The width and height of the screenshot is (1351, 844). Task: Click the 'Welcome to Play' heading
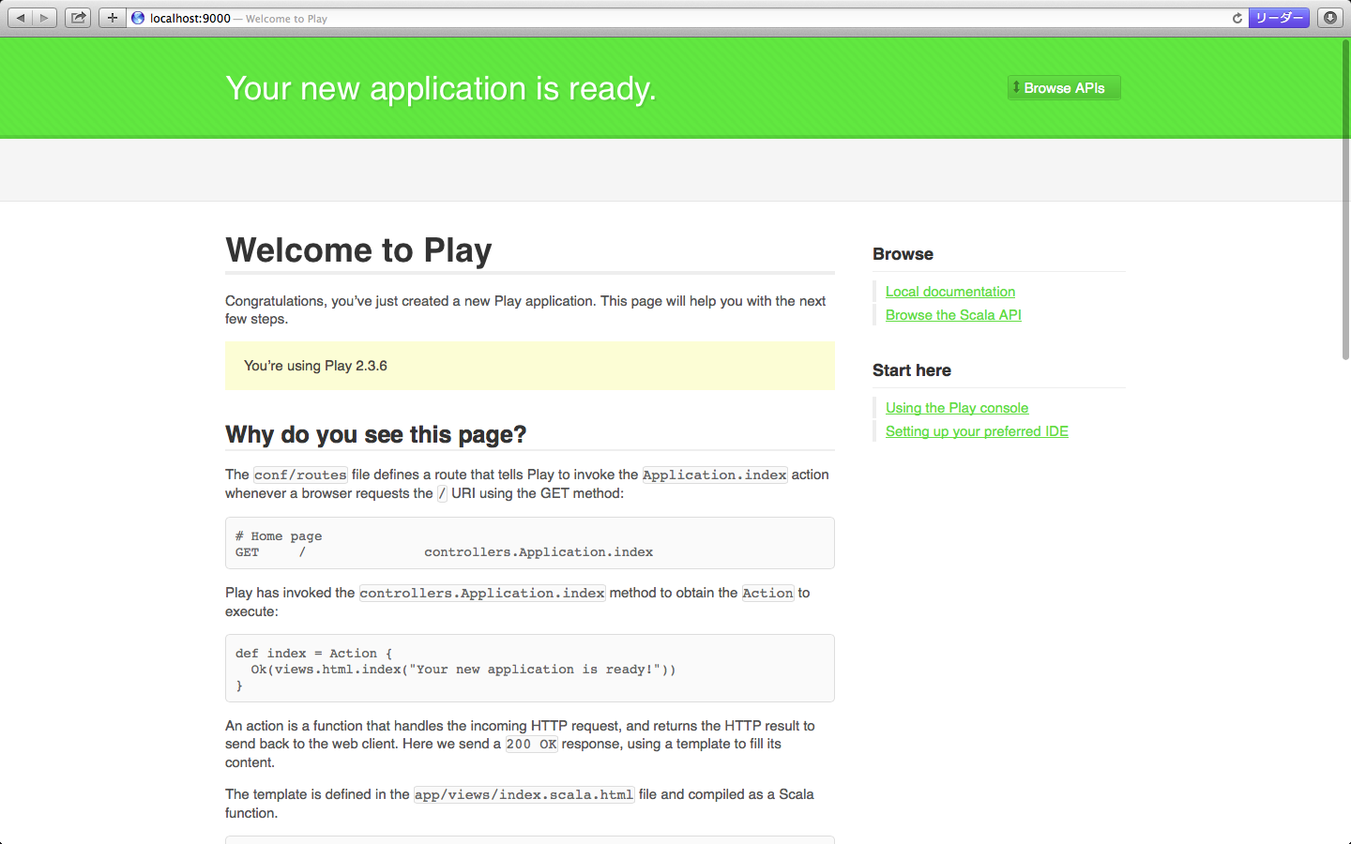click(x=358, y=250)
